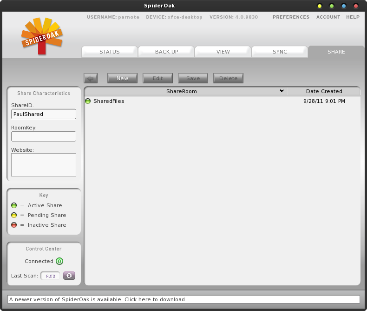367x311 pixels.
Task: Focus the RoomKey input field
Action: [44, 136]
